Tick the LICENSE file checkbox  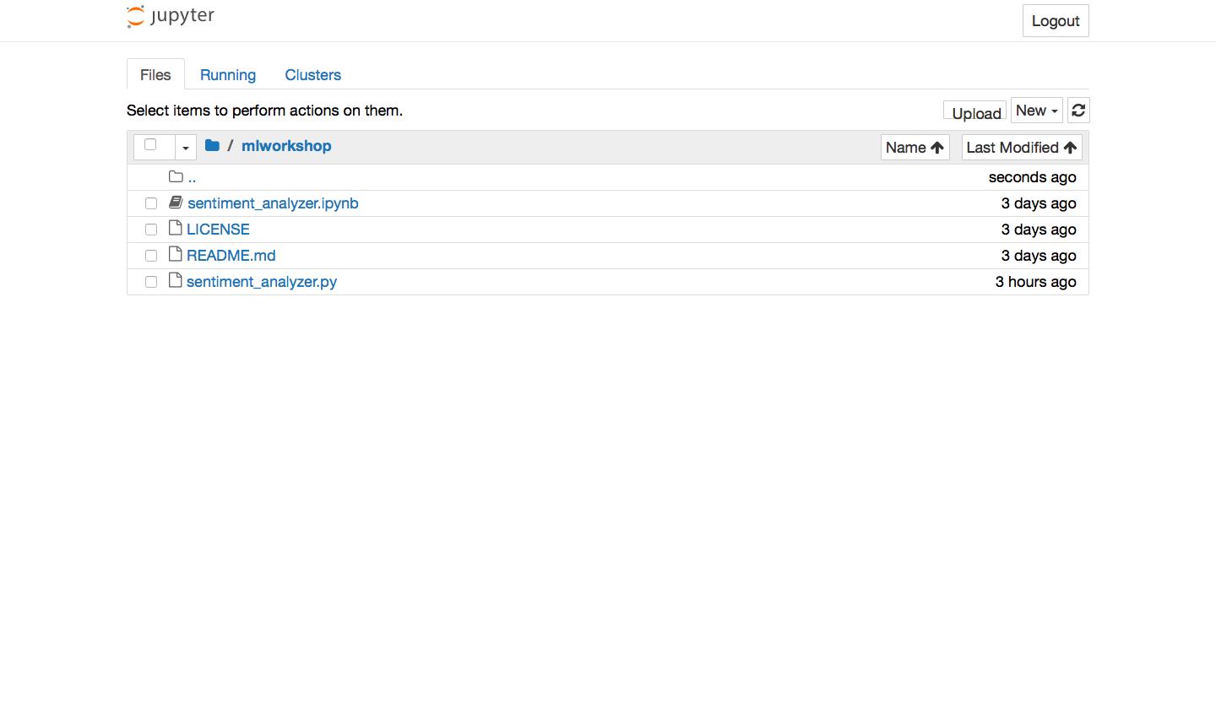pos(151,230)
